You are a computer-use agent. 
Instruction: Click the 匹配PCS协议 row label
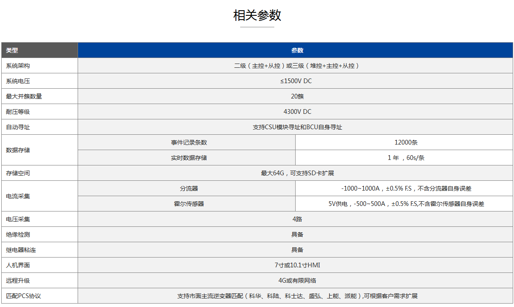pos(23,296)
